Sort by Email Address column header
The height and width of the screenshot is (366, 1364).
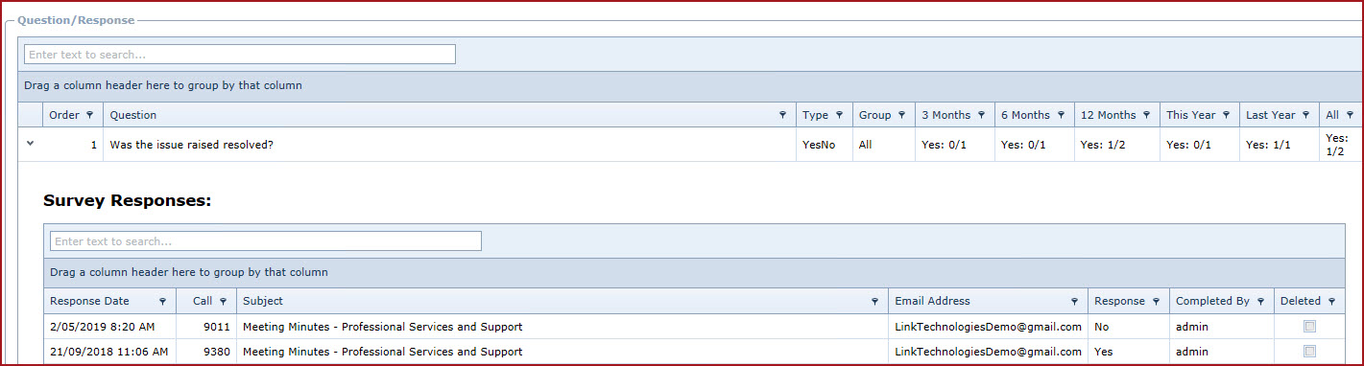tap(932, 301)
